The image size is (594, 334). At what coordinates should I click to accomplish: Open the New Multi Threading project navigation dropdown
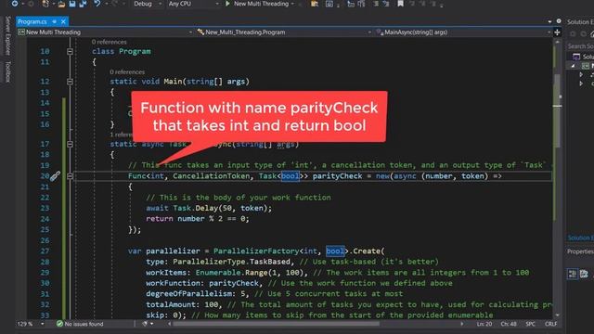[105, 32]
